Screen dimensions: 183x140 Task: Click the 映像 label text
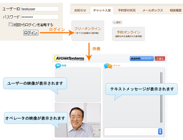coord(64,66)
